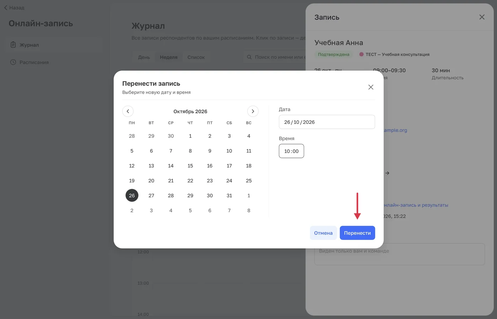The image size is (497, 319).
Task: Click the 'Октябрь 2026' month heading
Action: (190, 111)
